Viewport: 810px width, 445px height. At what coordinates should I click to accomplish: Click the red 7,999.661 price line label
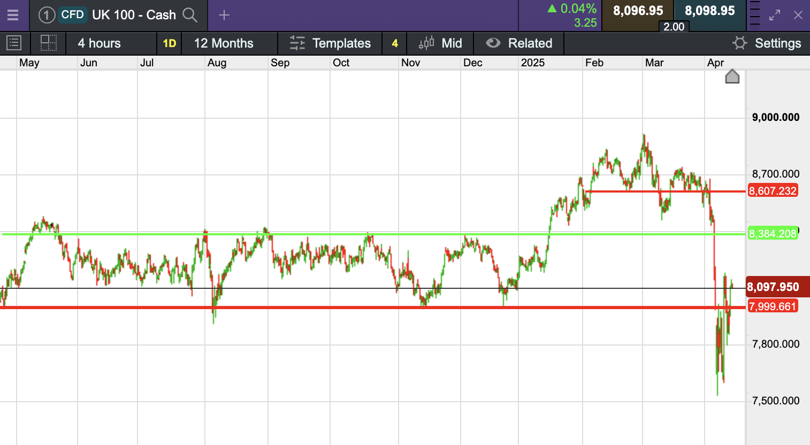point(773,306)
